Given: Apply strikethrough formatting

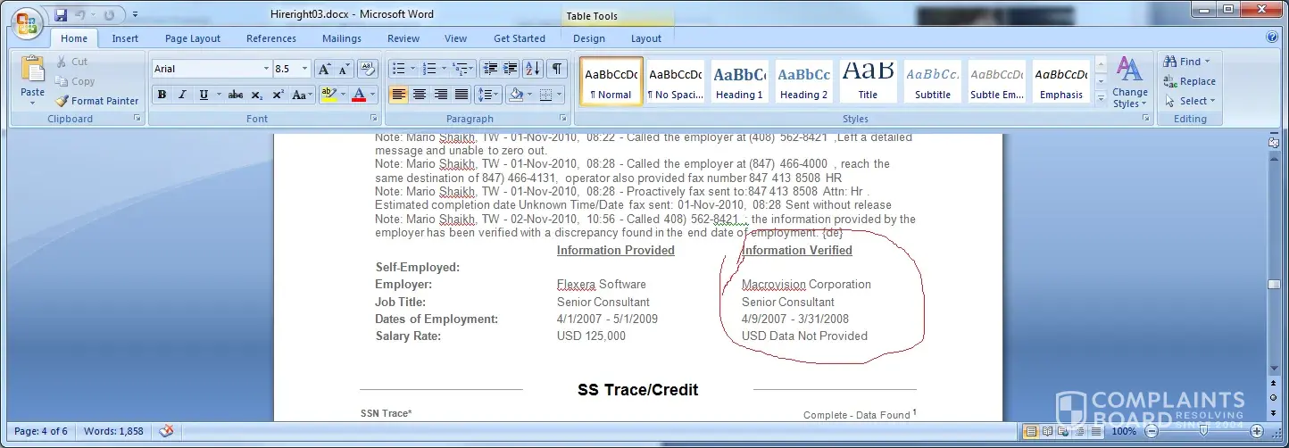Looking at the screenshot, I should point(236,95).
